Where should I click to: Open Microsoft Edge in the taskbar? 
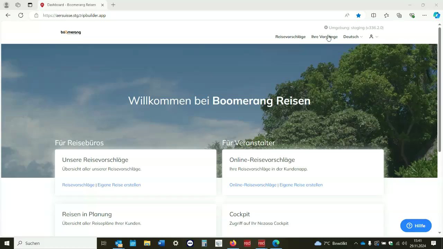click(276, 243)
